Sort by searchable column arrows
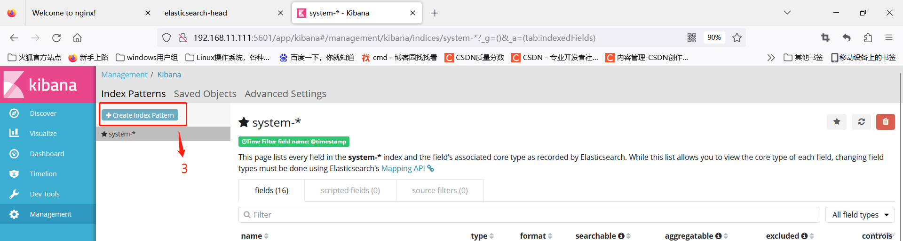 [628, 236]
